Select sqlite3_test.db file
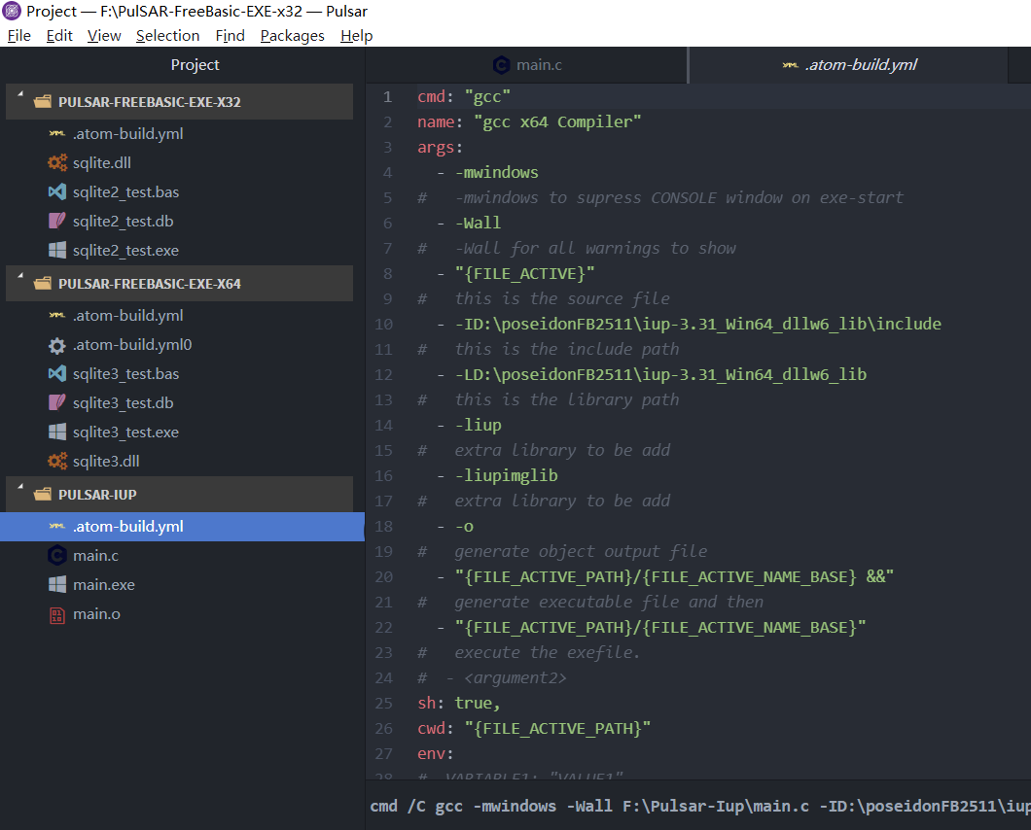 pos(123,402)
